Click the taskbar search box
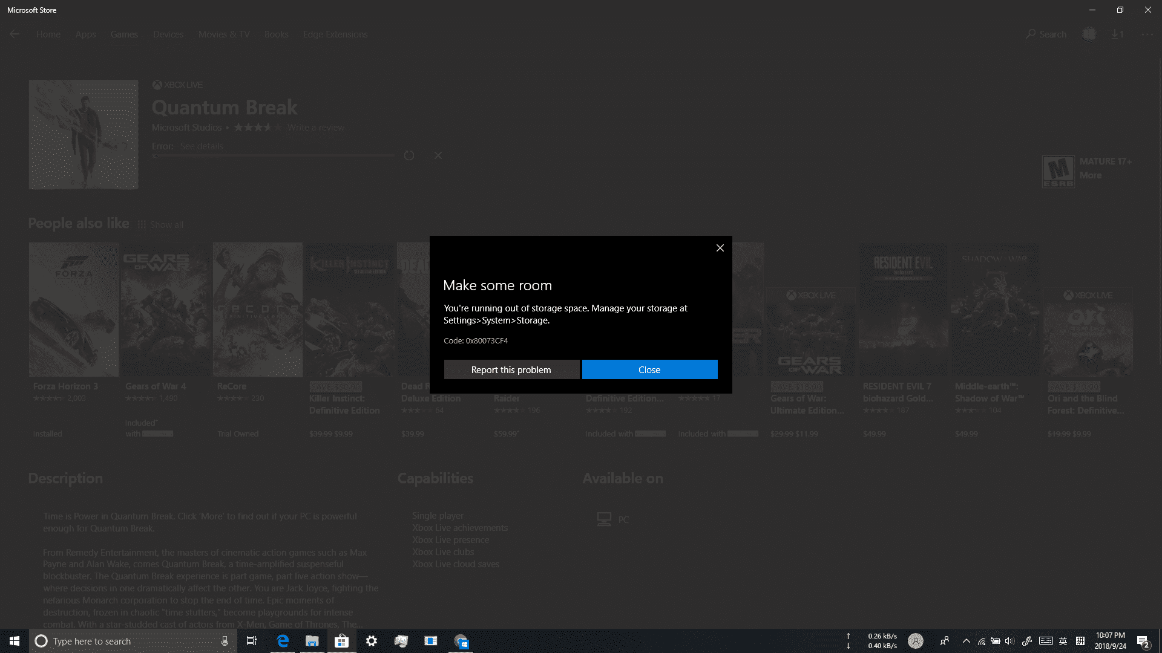This screenshot has height=653, width=1162. point(132,641)
